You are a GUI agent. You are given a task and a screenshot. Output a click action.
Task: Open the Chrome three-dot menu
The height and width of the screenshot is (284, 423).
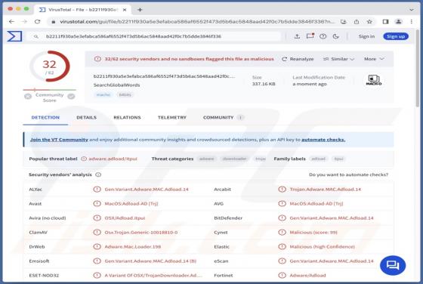pos(412,22)
